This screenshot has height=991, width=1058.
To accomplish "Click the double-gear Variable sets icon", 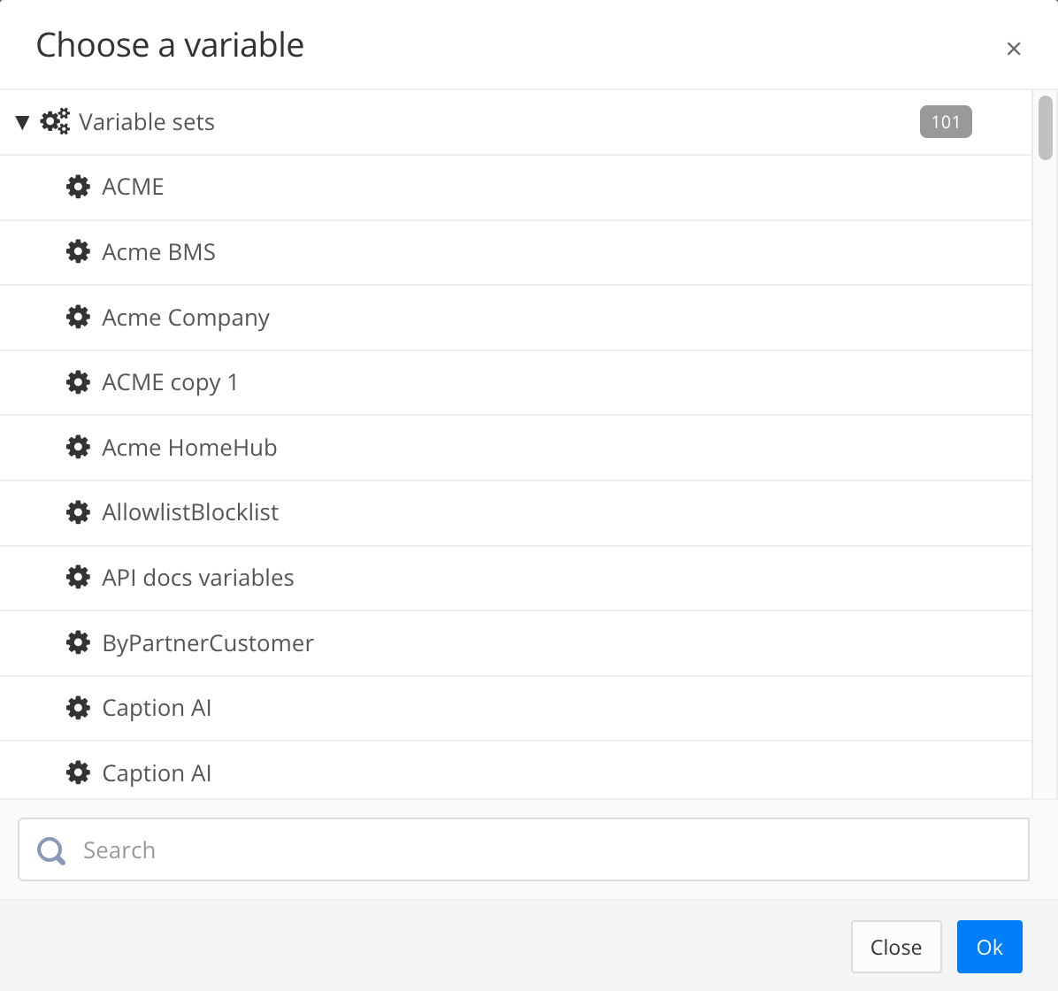I will click(55, 121).
